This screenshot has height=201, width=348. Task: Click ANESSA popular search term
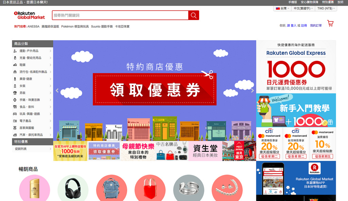coord(33,26)
